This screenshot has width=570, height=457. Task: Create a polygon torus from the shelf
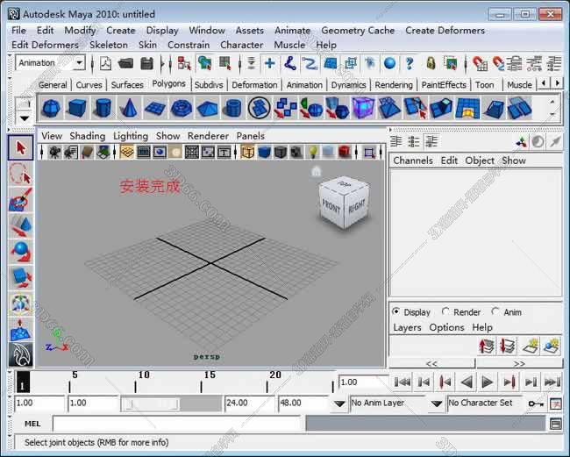(x=181, y=108)
